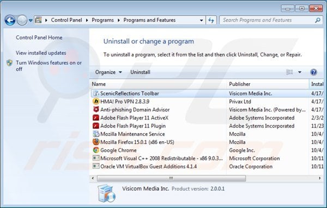
Task: Click Oracle Corporation publisher cell
Action: click(251, 166)
